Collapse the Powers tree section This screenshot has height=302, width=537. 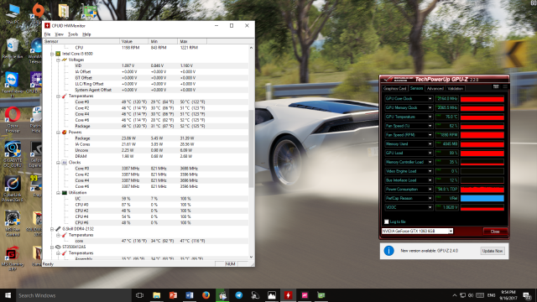58,133
